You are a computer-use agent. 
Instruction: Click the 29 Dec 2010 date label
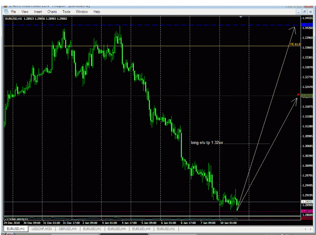[x=12, y=223]
